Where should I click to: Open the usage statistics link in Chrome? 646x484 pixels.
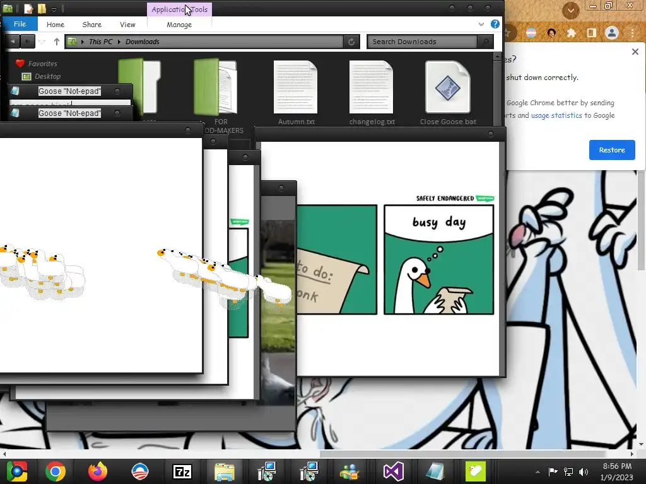(556, 115)
